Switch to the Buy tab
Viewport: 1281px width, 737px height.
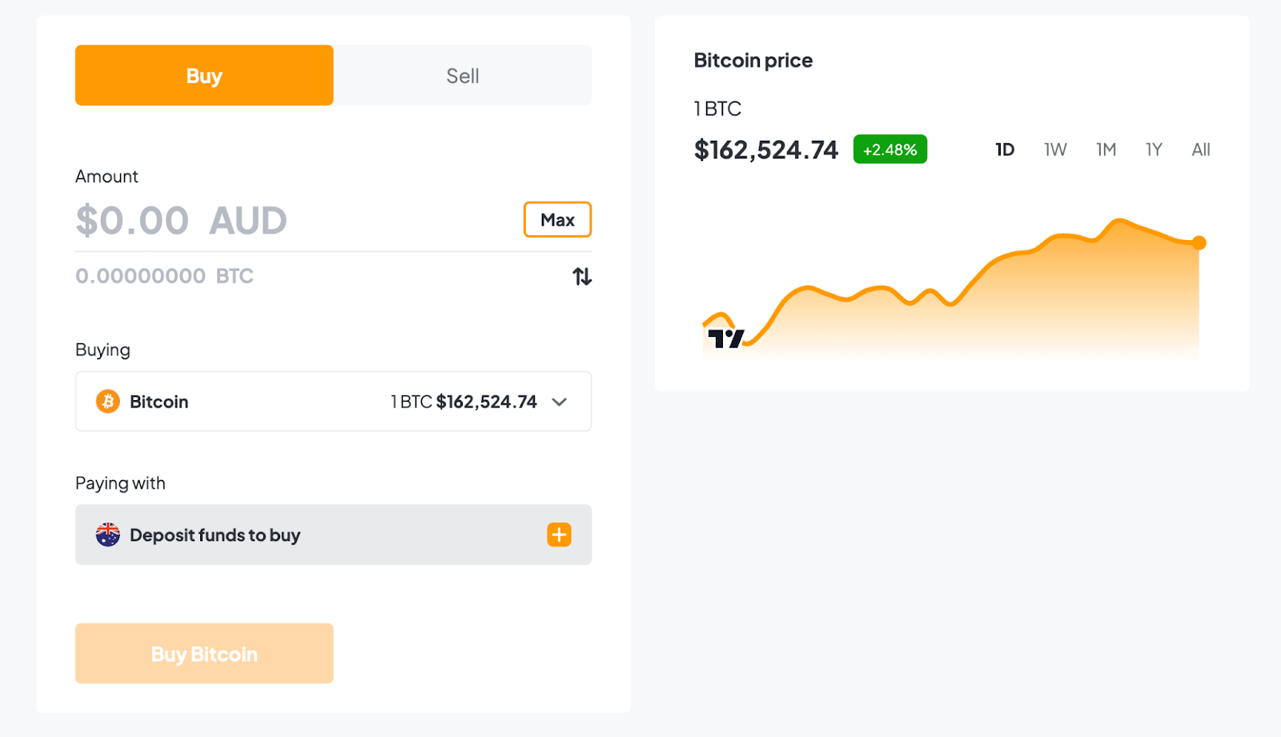[x=203, y=75]
